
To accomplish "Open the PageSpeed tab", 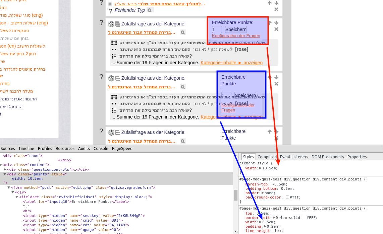I will click(122, 148).
